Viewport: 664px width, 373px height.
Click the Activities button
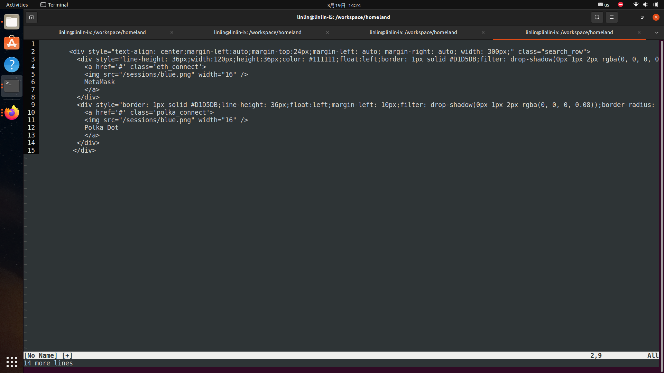tap(17, 5)
